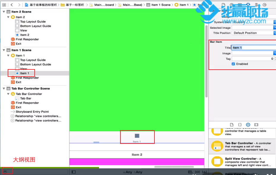Image resolution: width=276 pixels, height=175 pixels.
Task: Open the Align constraints button
Action: click(x=190, y=172)
